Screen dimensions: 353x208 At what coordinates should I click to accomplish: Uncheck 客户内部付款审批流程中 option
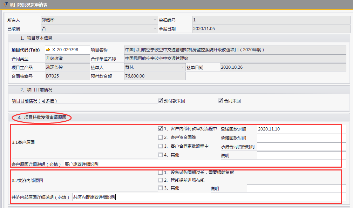(161, 129)
